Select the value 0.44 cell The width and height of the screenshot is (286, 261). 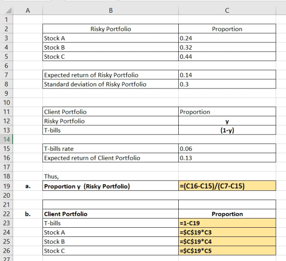pos(227,56)
